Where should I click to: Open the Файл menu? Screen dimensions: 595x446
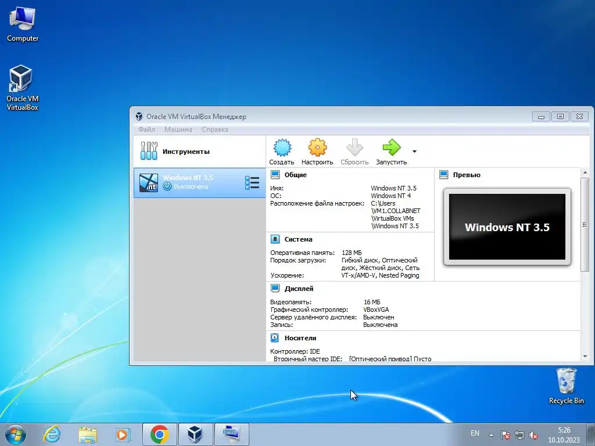146,130
